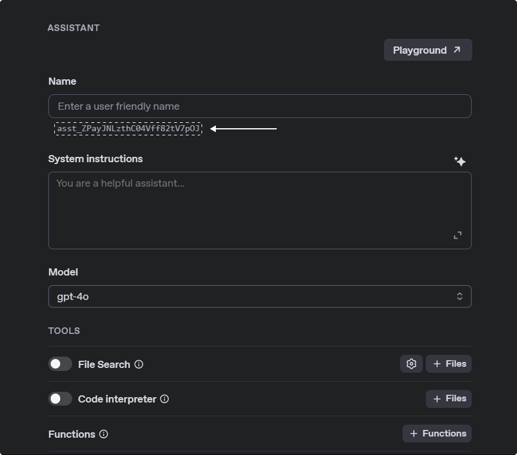Viewport: 517px width, 455px height.
Task: Enable the Code interpreter toggle
Action: [60, 398]
